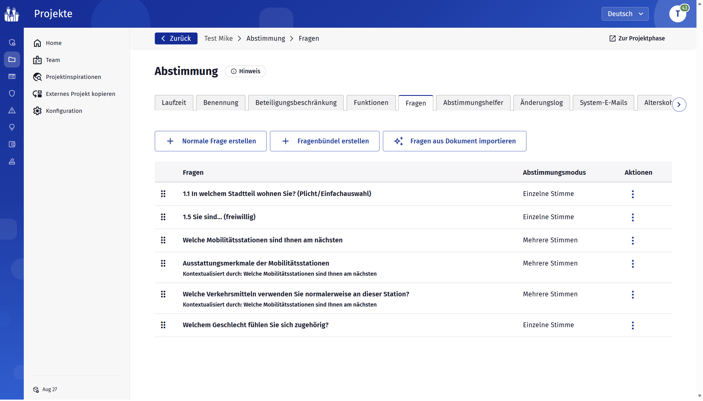Show the Hinweis info note
The image size is (703, 401).
pos(245,71)
